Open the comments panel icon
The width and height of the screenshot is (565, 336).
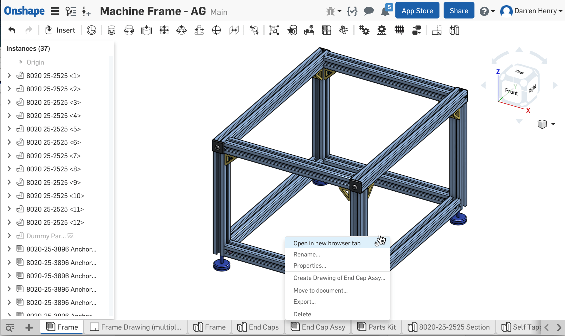369,11
